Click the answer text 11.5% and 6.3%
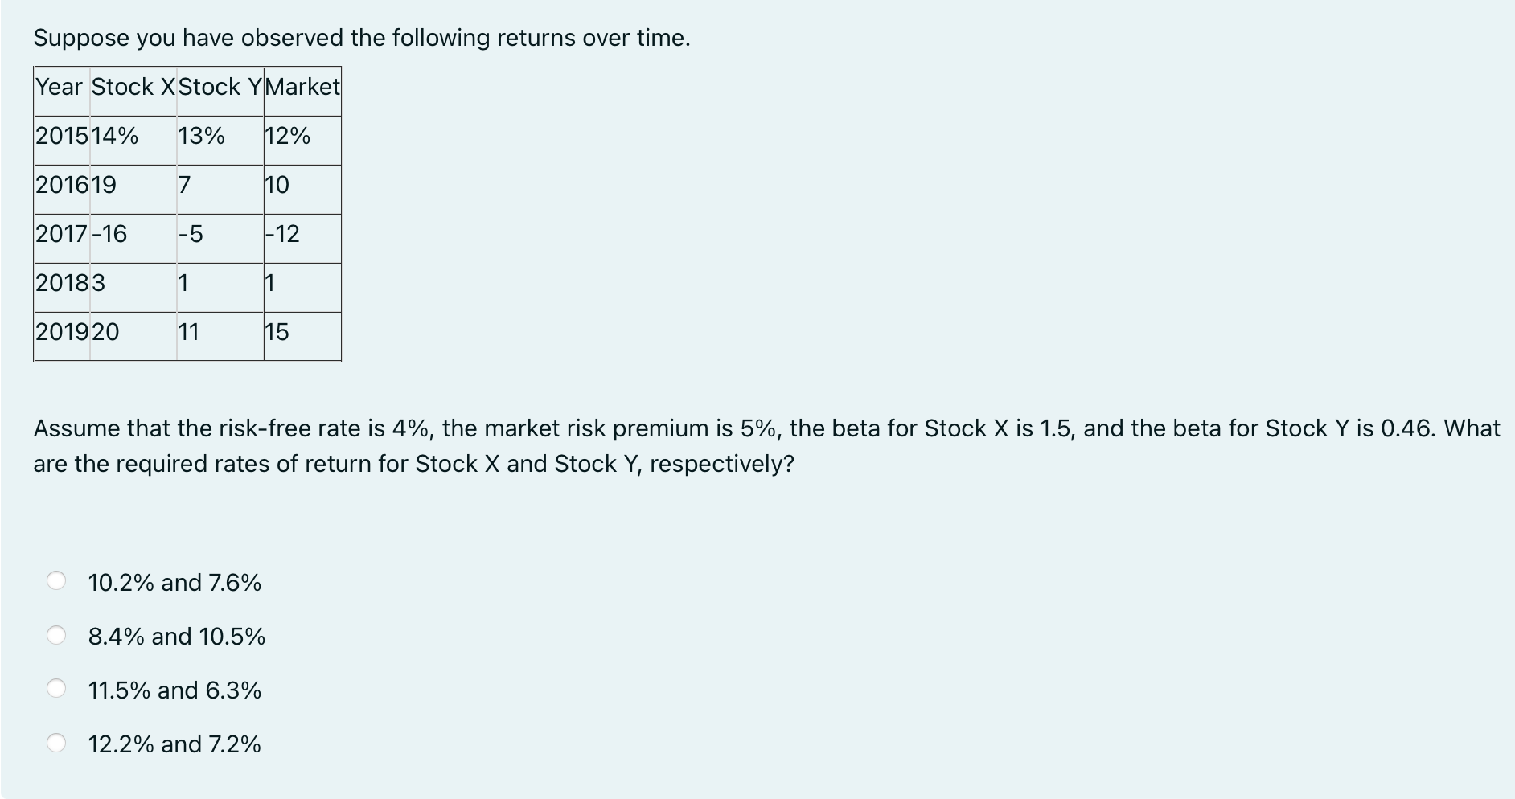Screen dimensions: 1515x799 (174, 690)
